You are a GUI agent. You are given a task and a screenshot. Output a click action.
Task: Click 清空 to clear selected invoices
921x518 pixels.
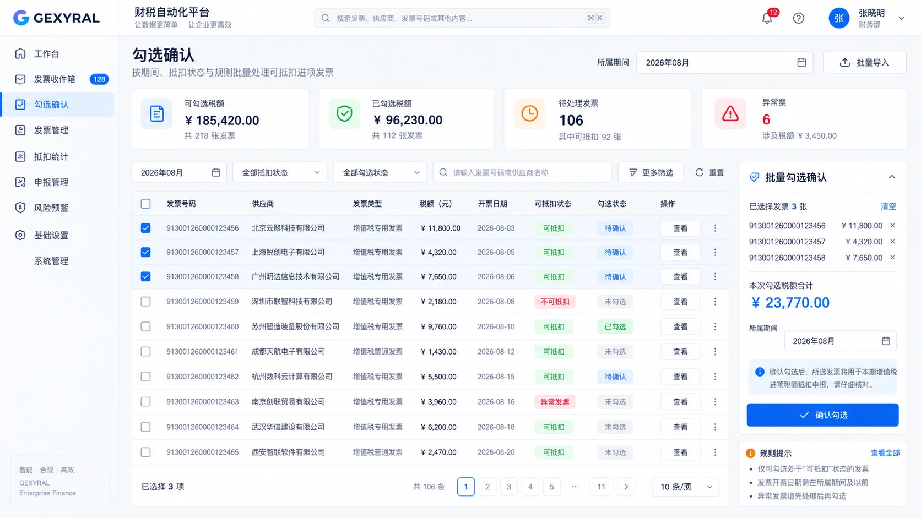pos(888,206)
